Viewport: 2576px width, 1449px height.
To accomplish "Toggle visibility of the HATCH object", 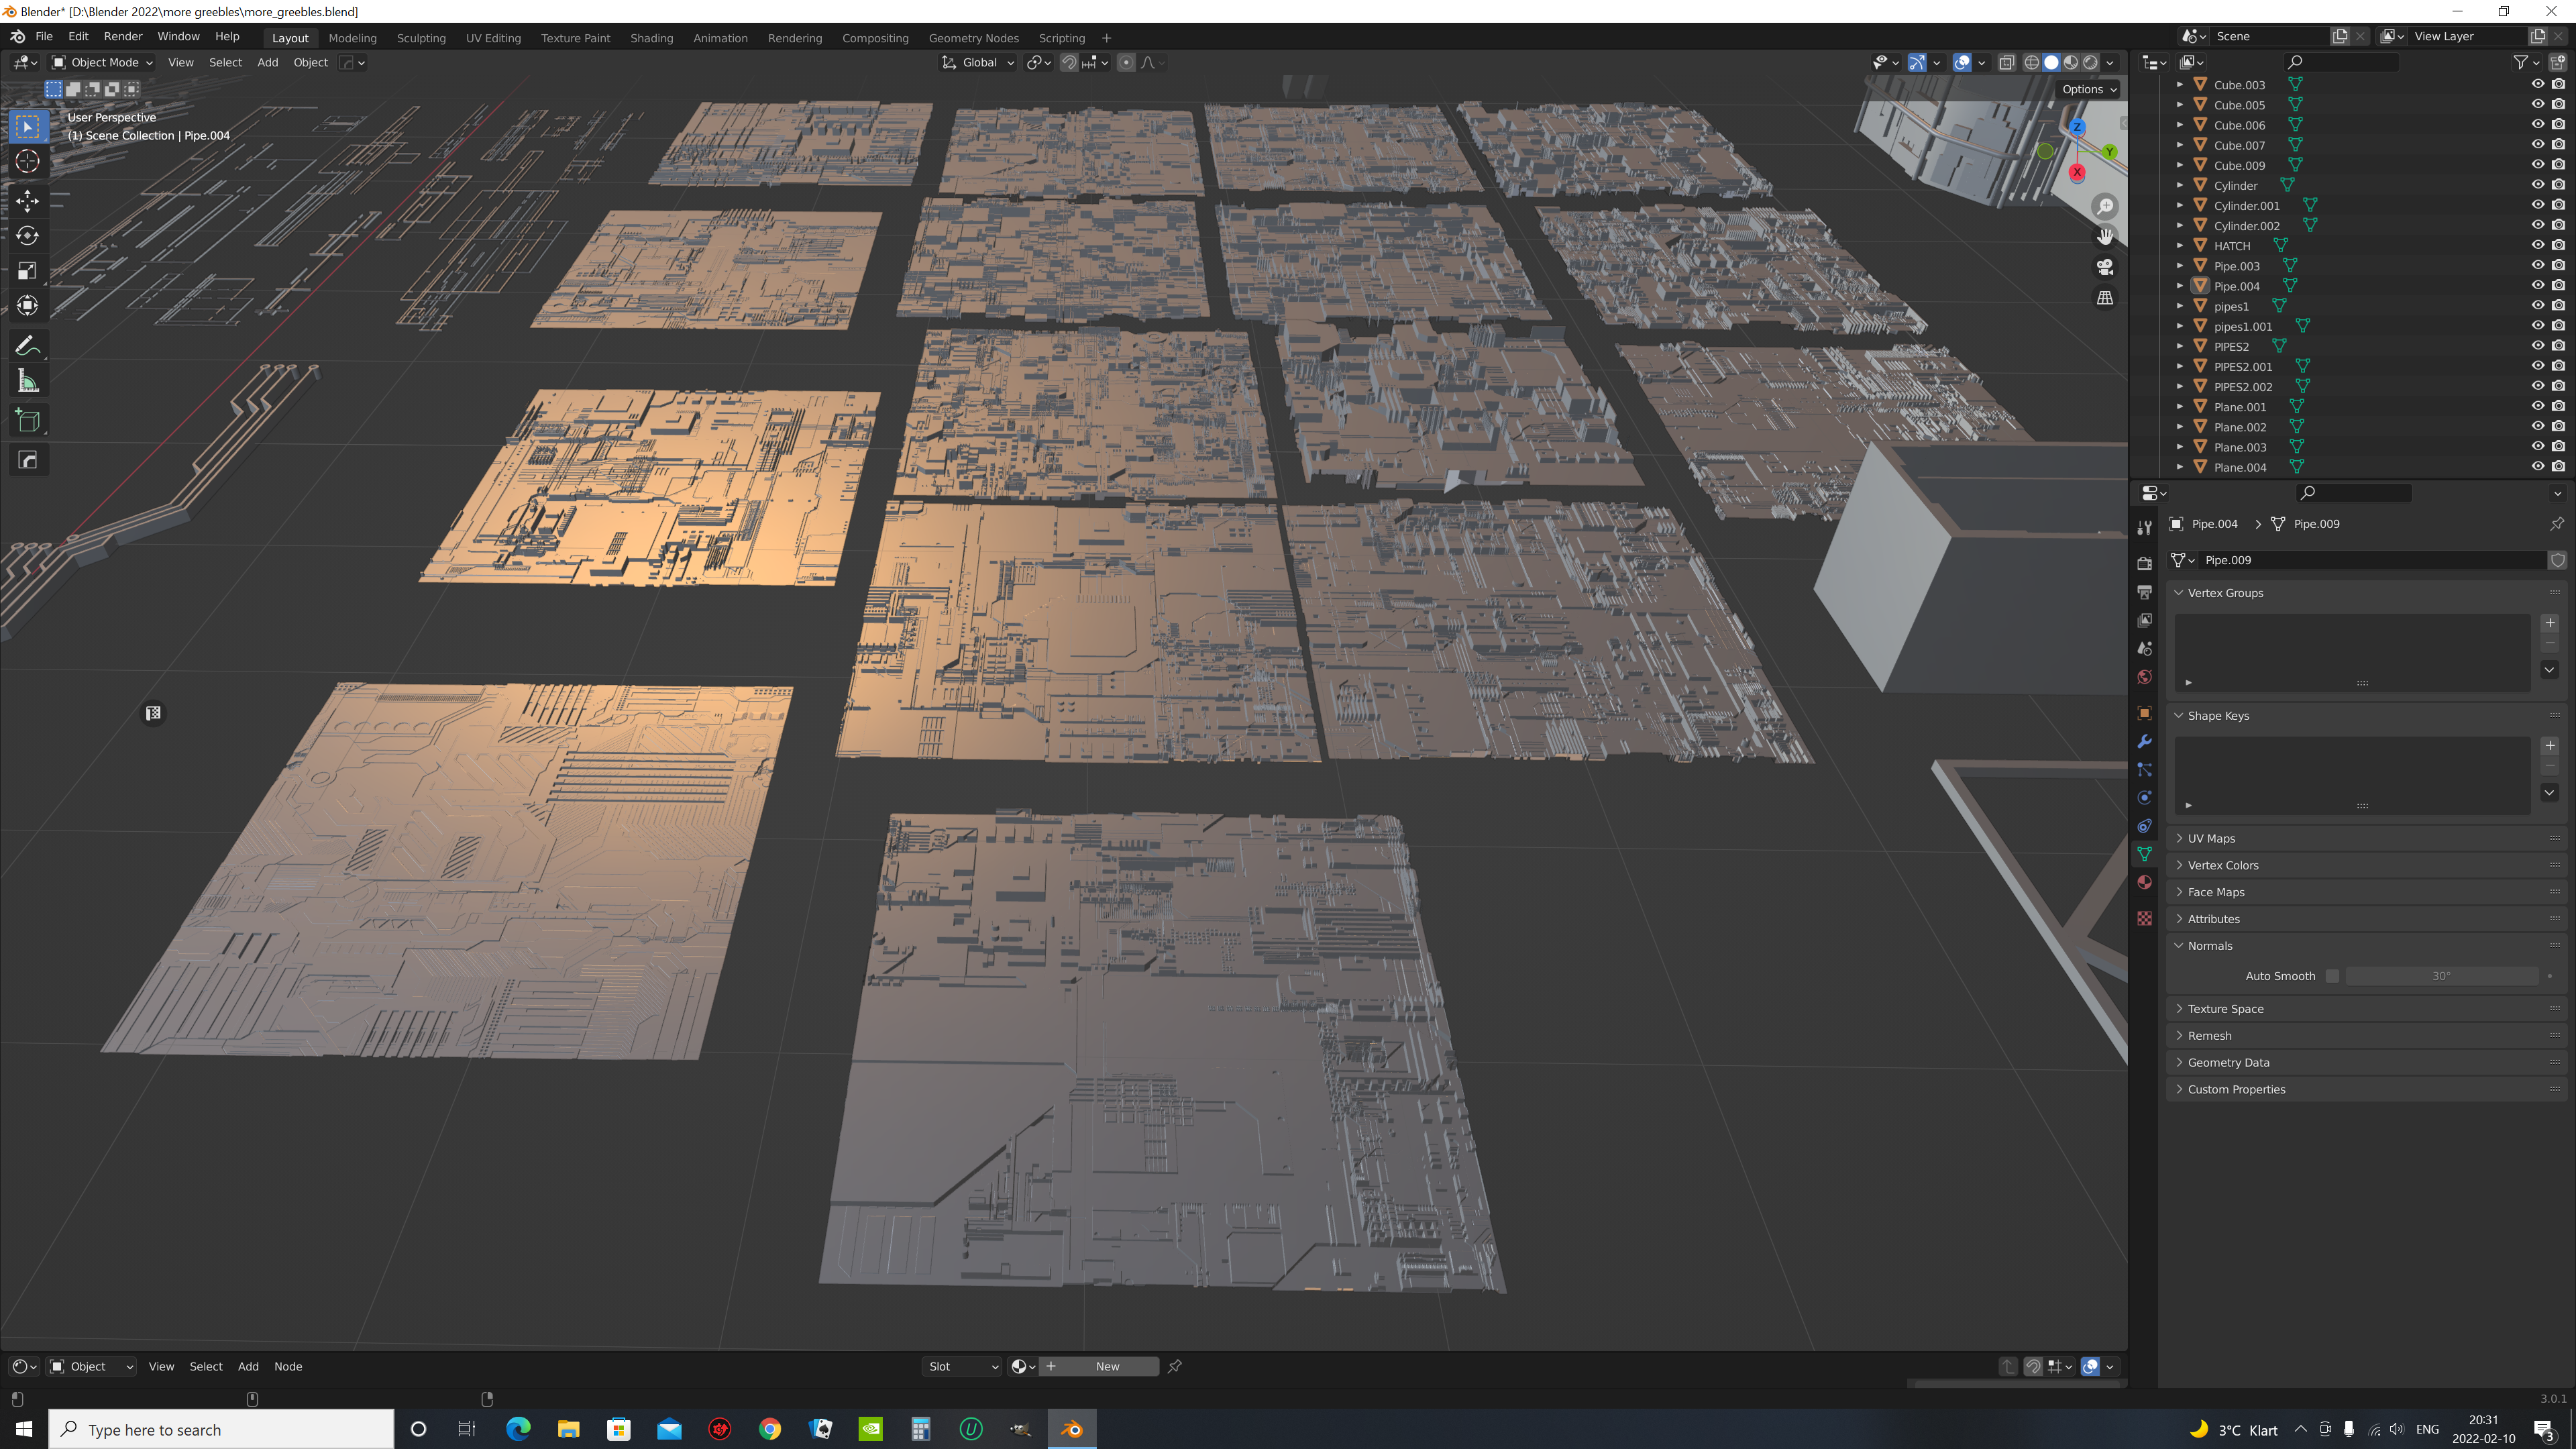I will pyautogui.click(x=2537, y=245).
